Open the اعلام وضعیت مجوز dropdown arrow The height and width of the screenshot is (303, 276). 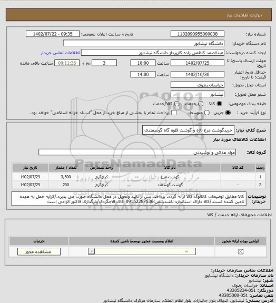[x=92, y=251]
